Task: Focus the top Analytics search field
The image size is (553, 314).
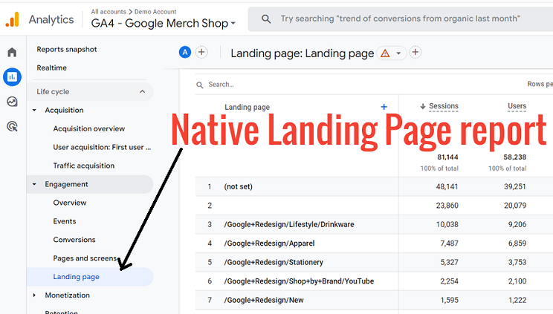Action: click(401, 19)
